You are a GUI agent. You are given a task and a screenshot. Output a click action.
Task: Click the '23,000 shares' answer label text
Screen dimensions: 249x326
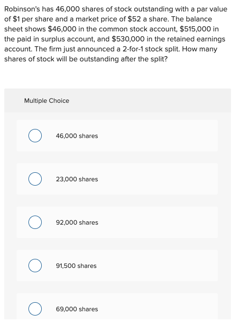(77, 179)
